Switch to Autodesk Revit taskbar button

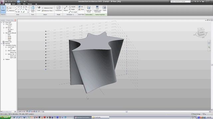pyautogui.click(x=83, y=118)
